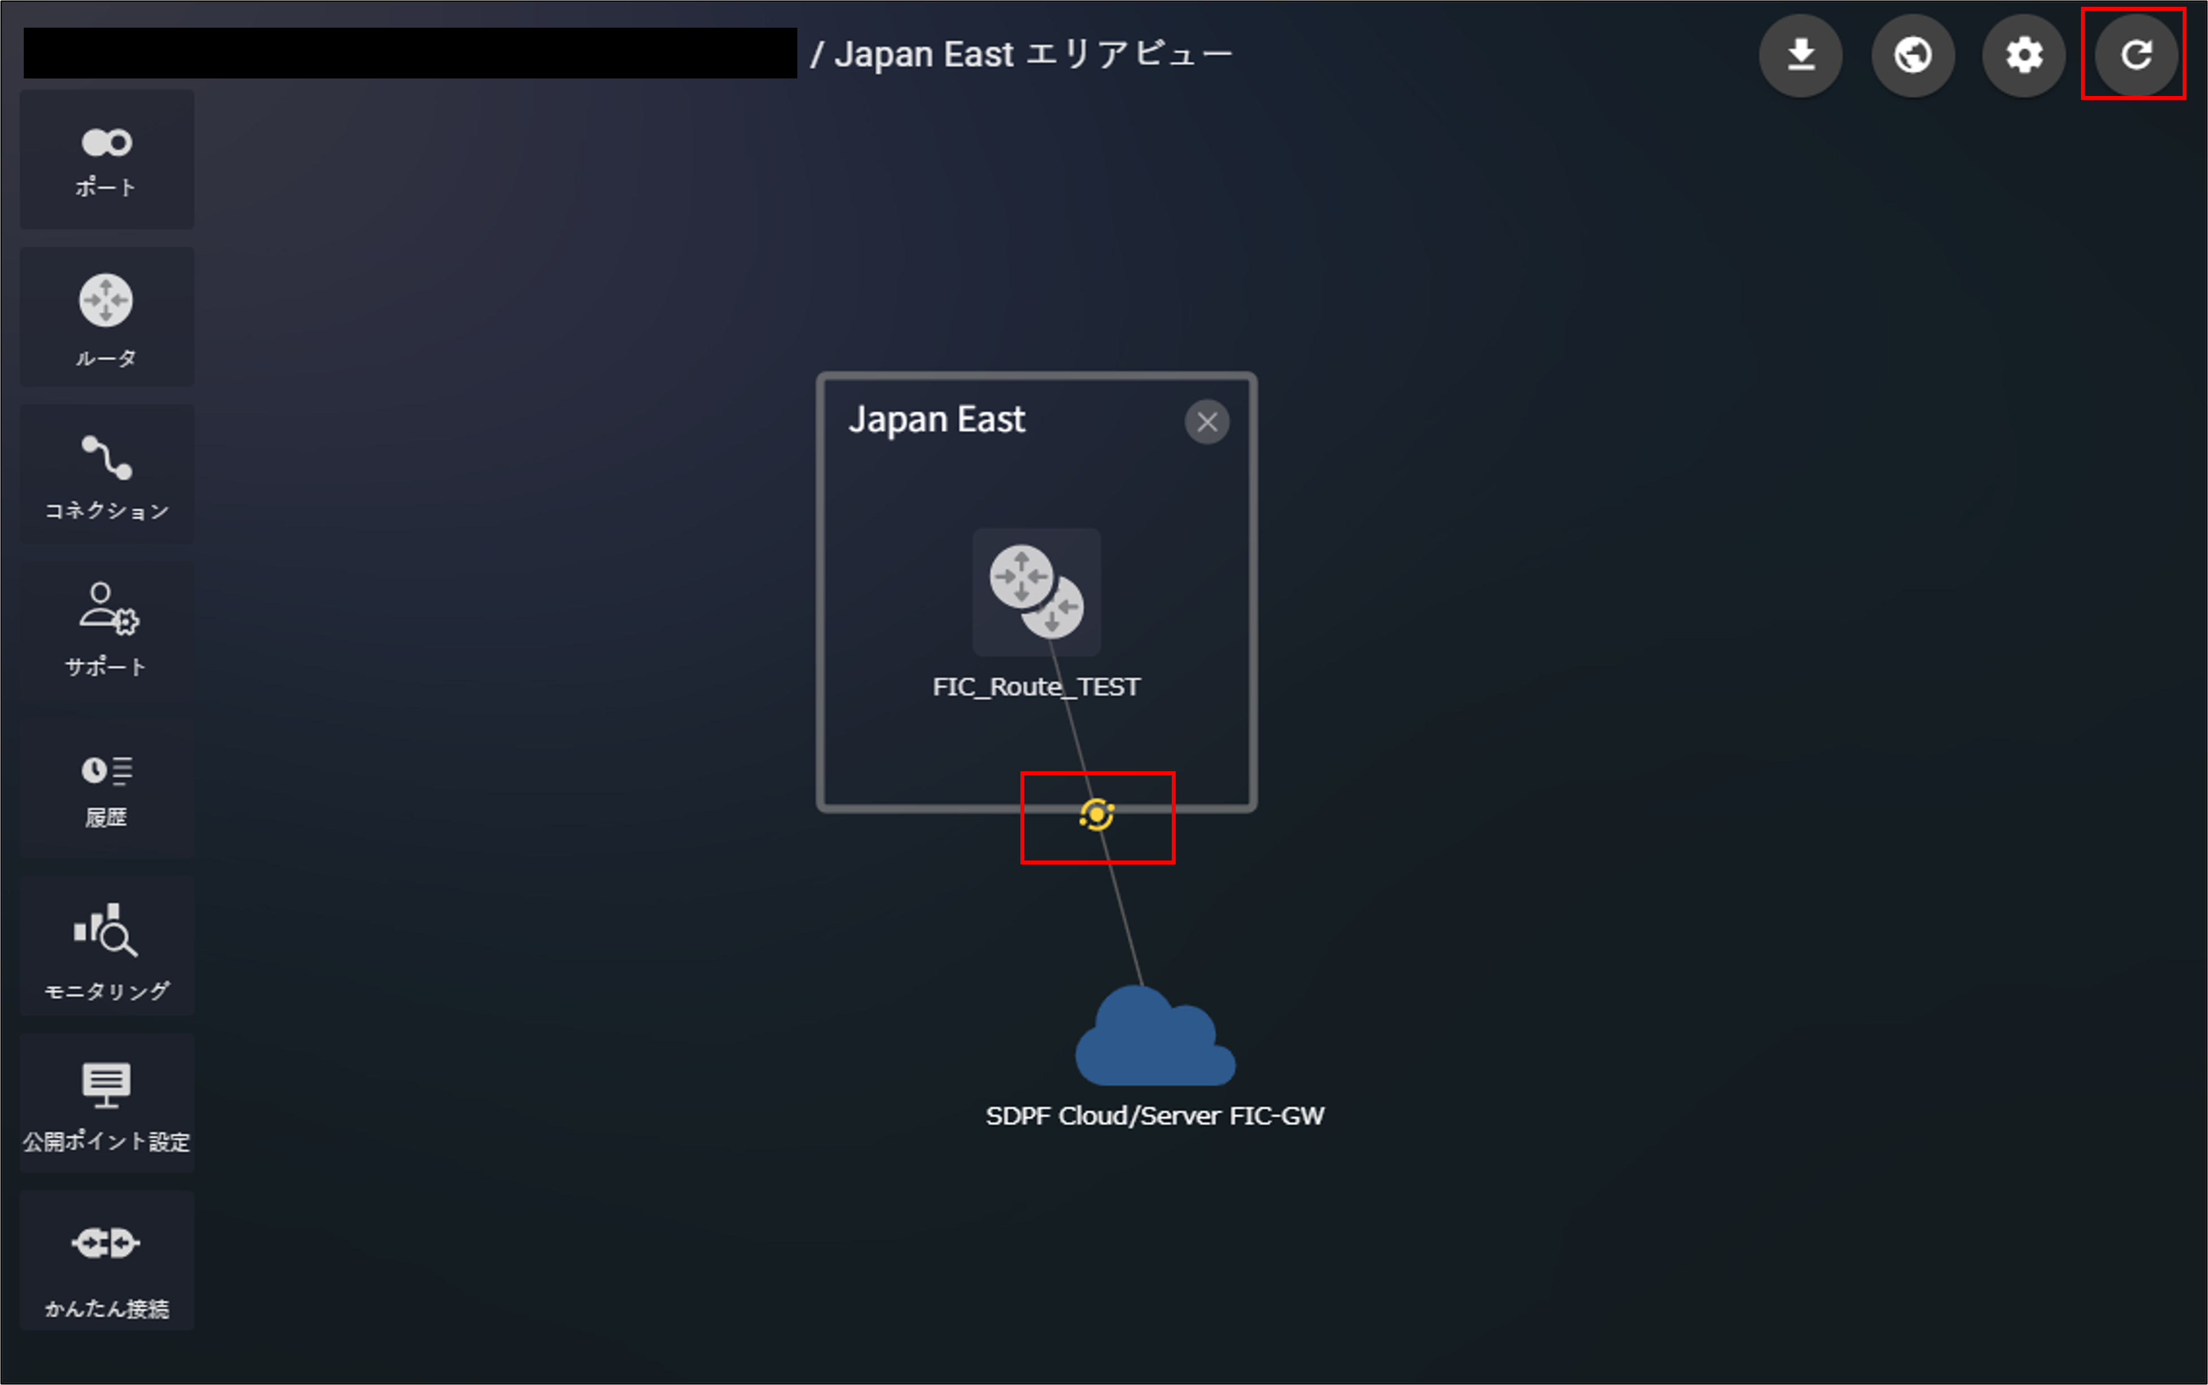This screenshot has width=2208, height=1385.
Task: Click the globe icon in top toolbar
Action: 1913,55
